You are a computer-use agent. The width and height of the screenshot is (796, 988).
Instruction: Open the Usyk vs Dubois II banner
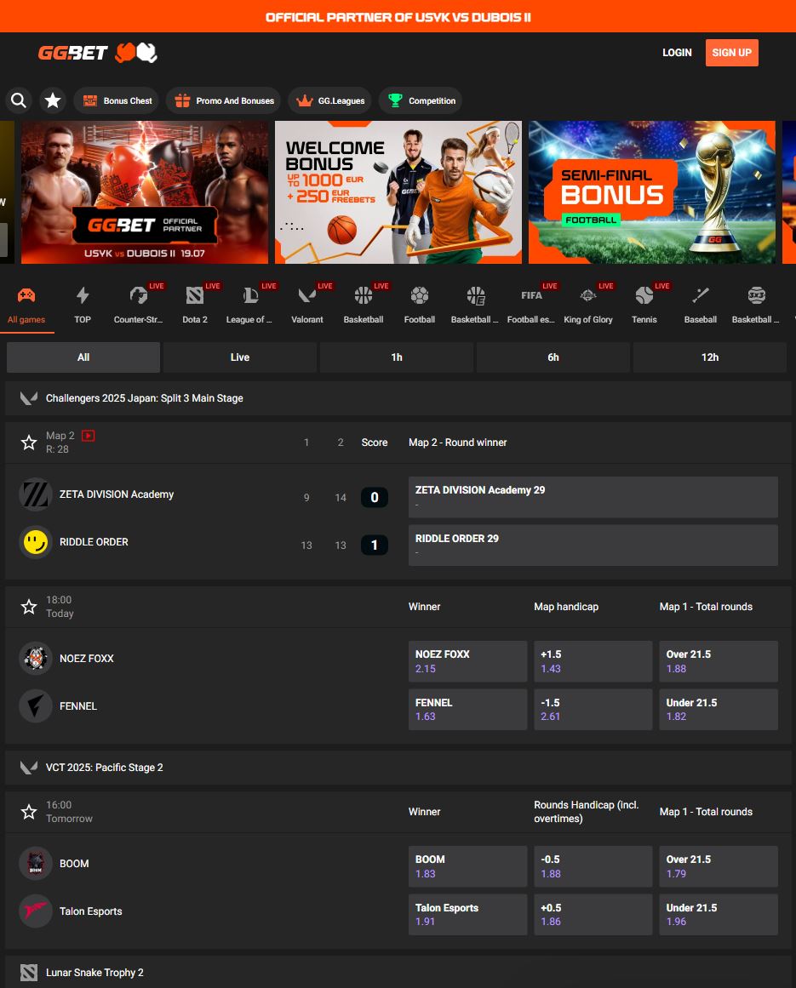pos(145,192)
